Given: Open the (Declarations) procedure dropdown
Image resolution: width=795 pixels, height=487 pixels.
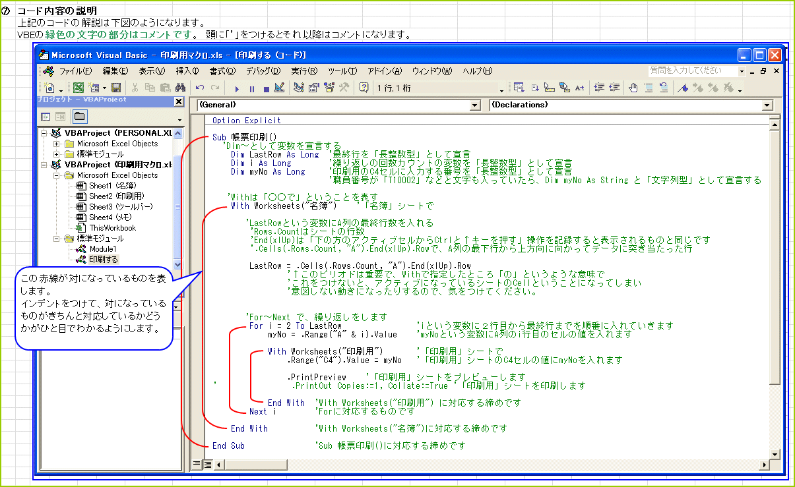Looking at the screenshot, I should tap(766, 105).
